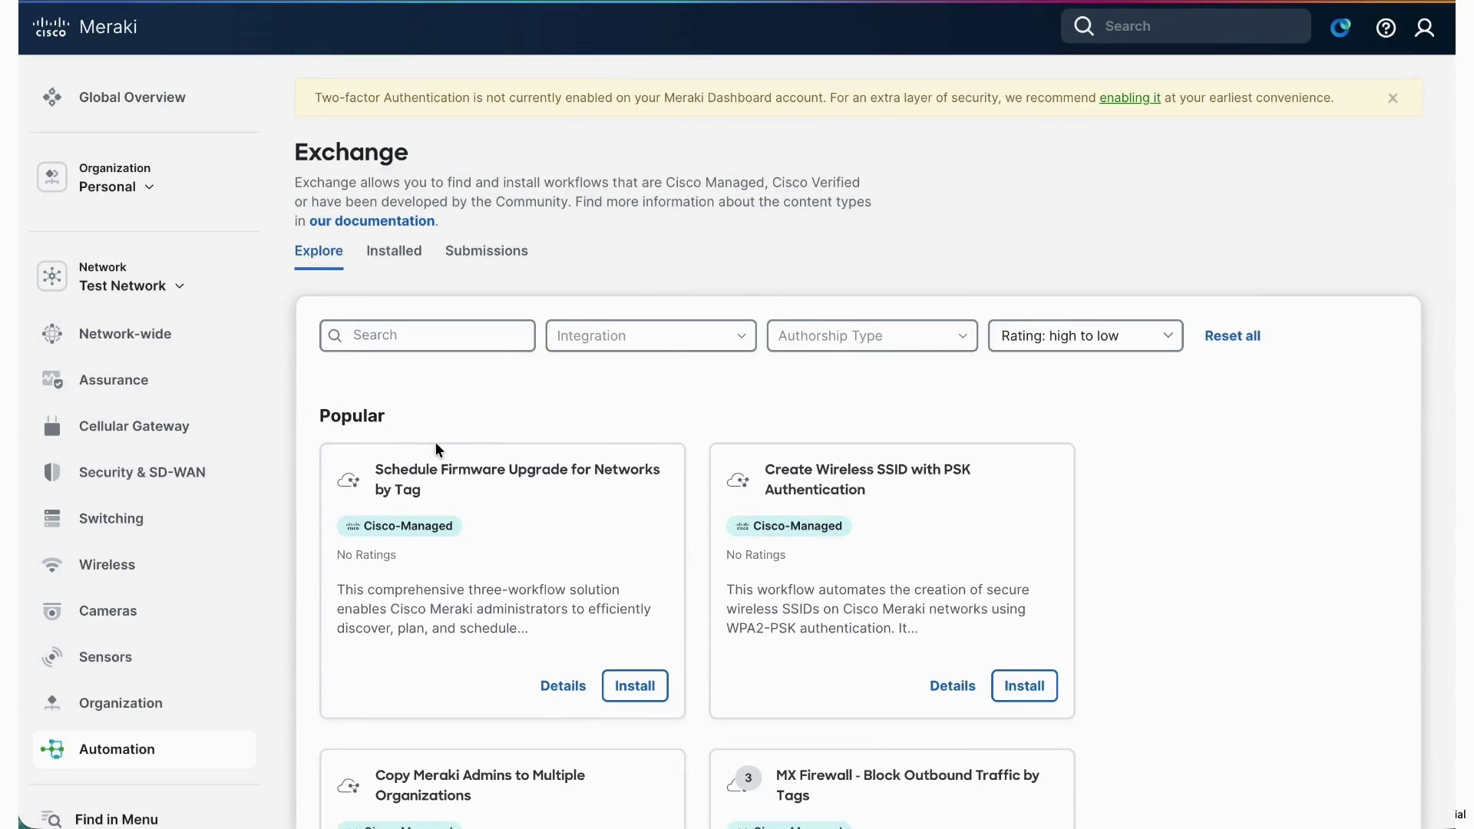The height and width of the screenshot is (829, 1474).
Task: Click Cisco-Managed badge on Firmware Upgrade card
Action: coord(399,526)
